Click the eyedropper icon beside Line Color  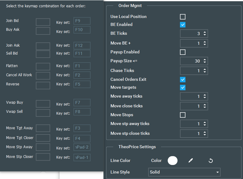[191, 160]
